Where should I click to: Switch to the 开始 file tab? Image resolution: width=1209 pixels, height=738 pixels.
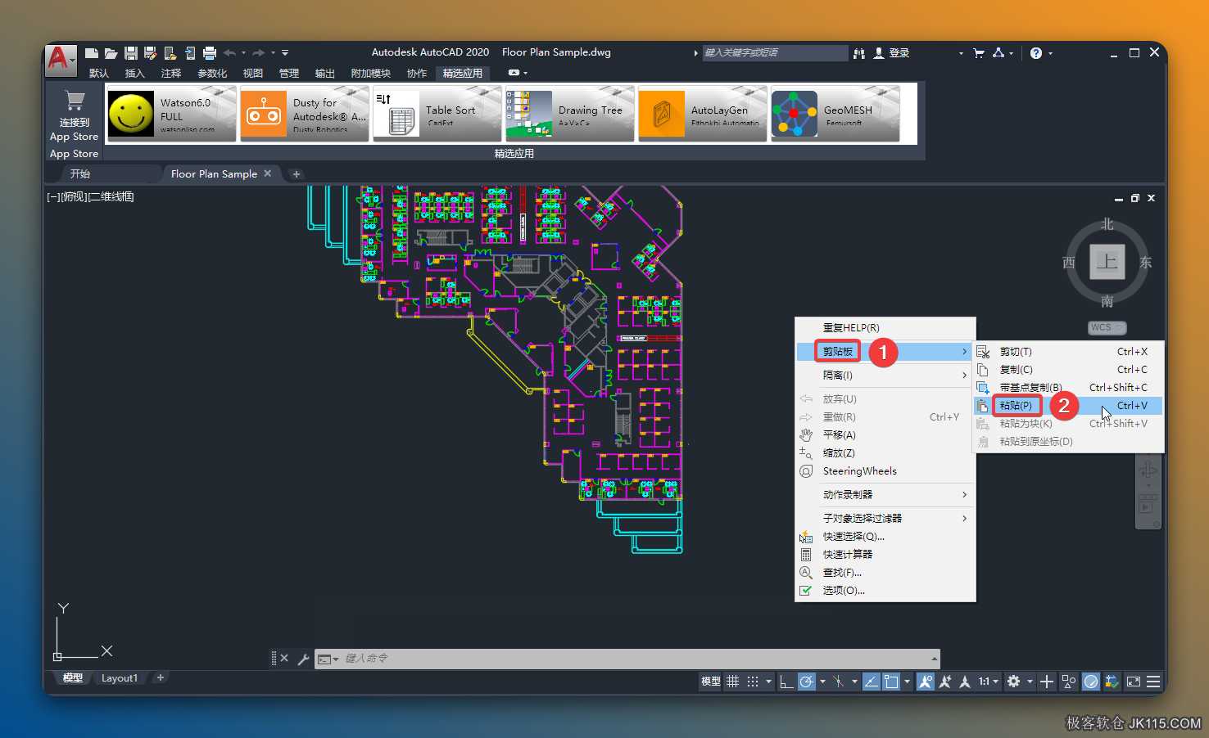80,173
